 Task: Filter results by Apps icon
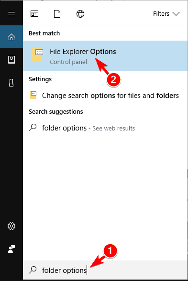pos(34,14)
